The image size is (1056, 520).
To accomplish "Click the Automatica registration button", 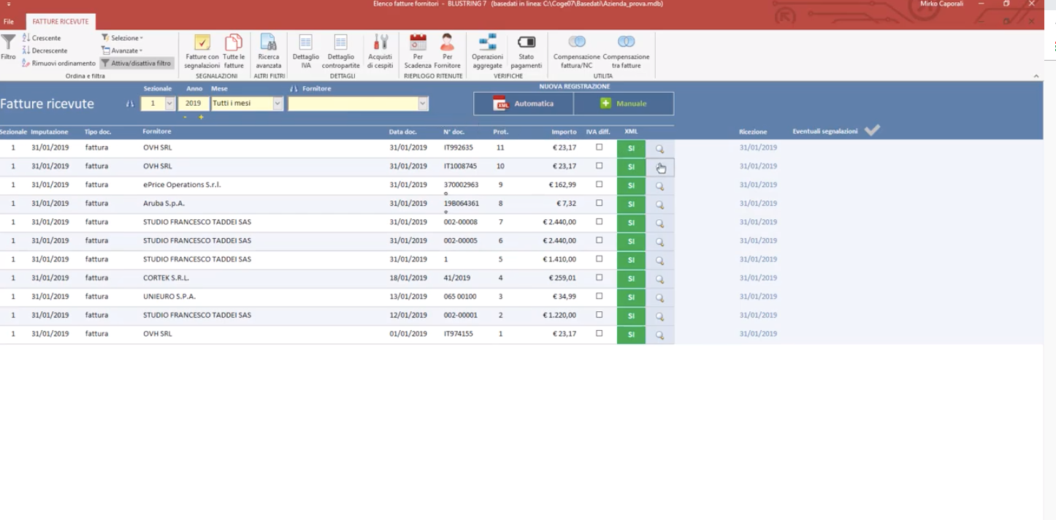I will coord(524,104).
